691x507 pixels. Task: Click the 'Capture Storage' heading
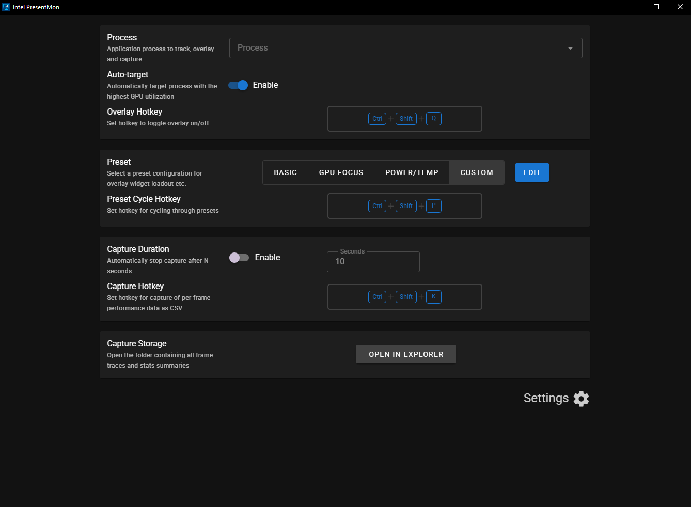click(137, 344)
